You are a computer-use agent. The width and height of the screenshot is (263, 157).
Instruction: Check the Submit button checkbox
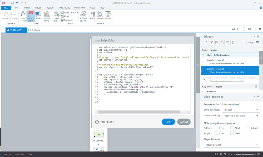pos(248,128)
